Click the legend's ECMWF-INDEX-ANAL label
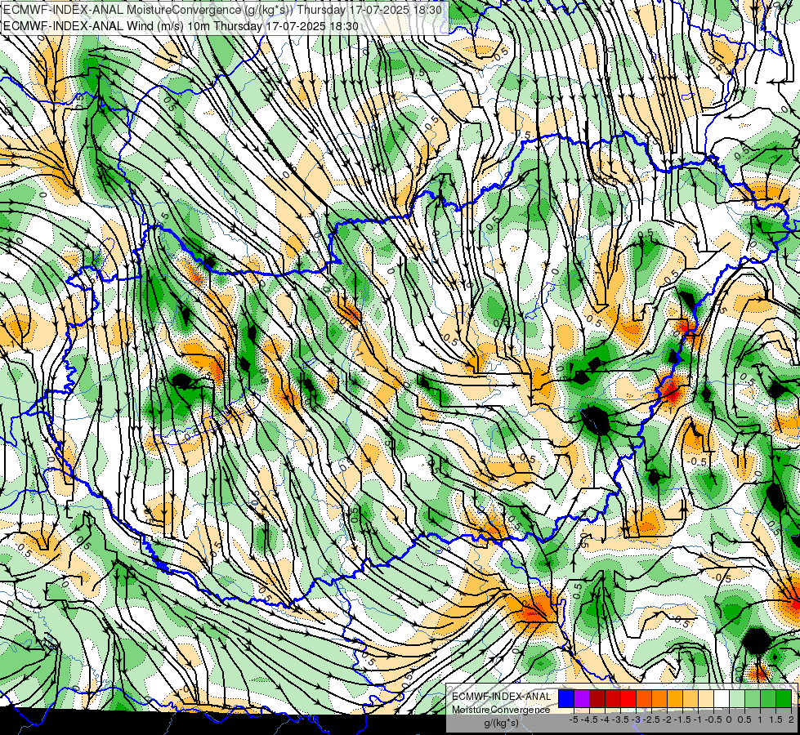800x735 pixels. click(x=502, y=697)
